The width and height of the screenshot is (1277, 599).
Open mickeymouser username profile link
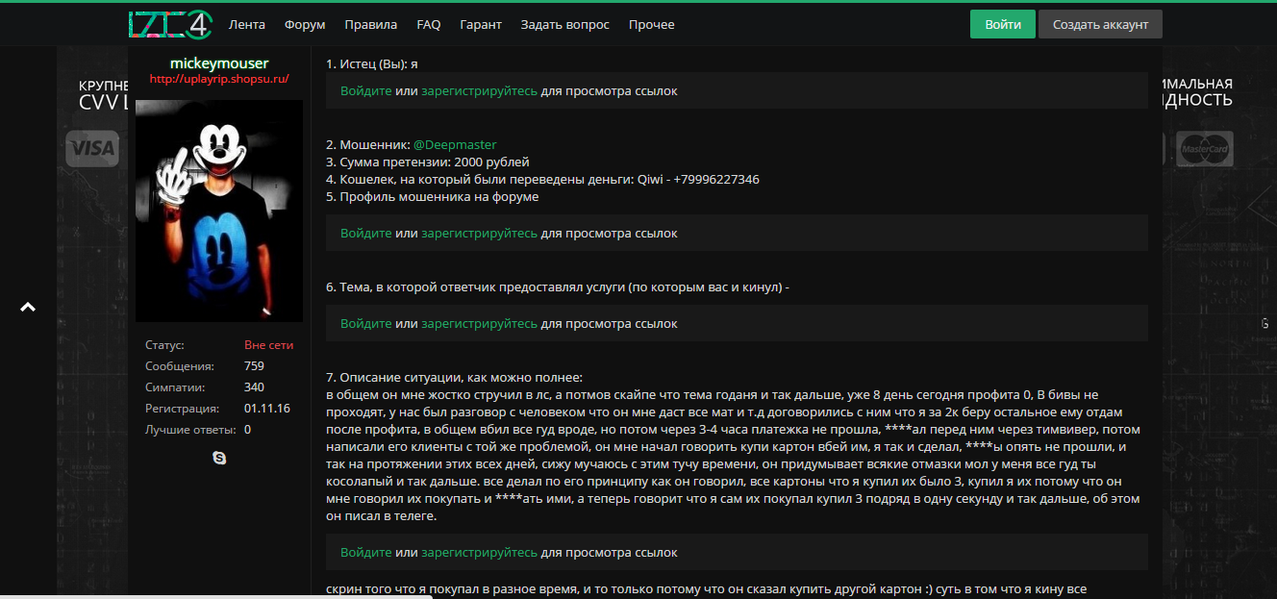pyautogui.click(x=219, y=62)
